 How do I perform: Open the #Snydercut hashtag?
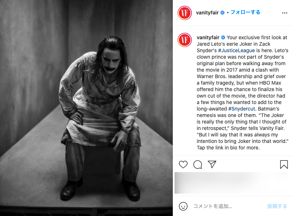coord(242,109)
